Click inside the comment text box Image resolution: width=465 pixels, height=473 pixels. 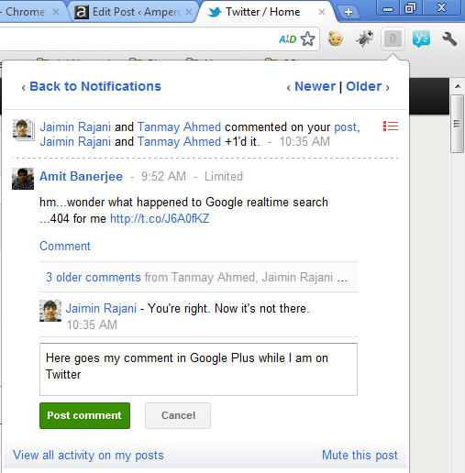coord(198,369)
